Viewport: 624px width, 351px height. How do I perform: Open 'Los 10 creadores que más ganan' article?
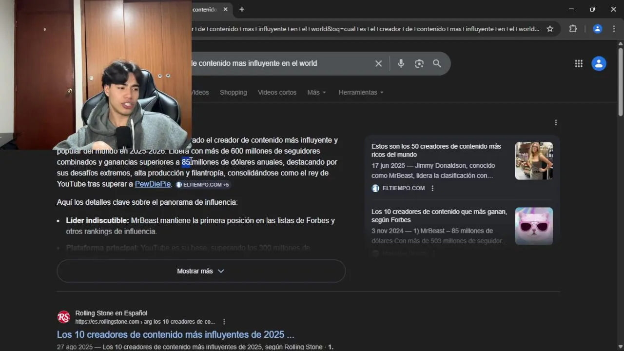pos(439,215)
